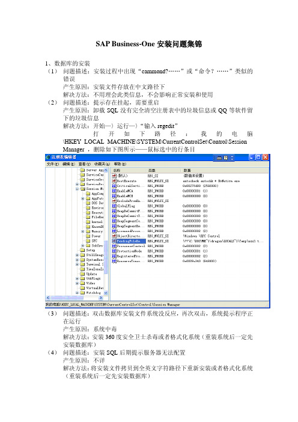
Task: Open the 帮助 help menu
Action: pos(120,164)
